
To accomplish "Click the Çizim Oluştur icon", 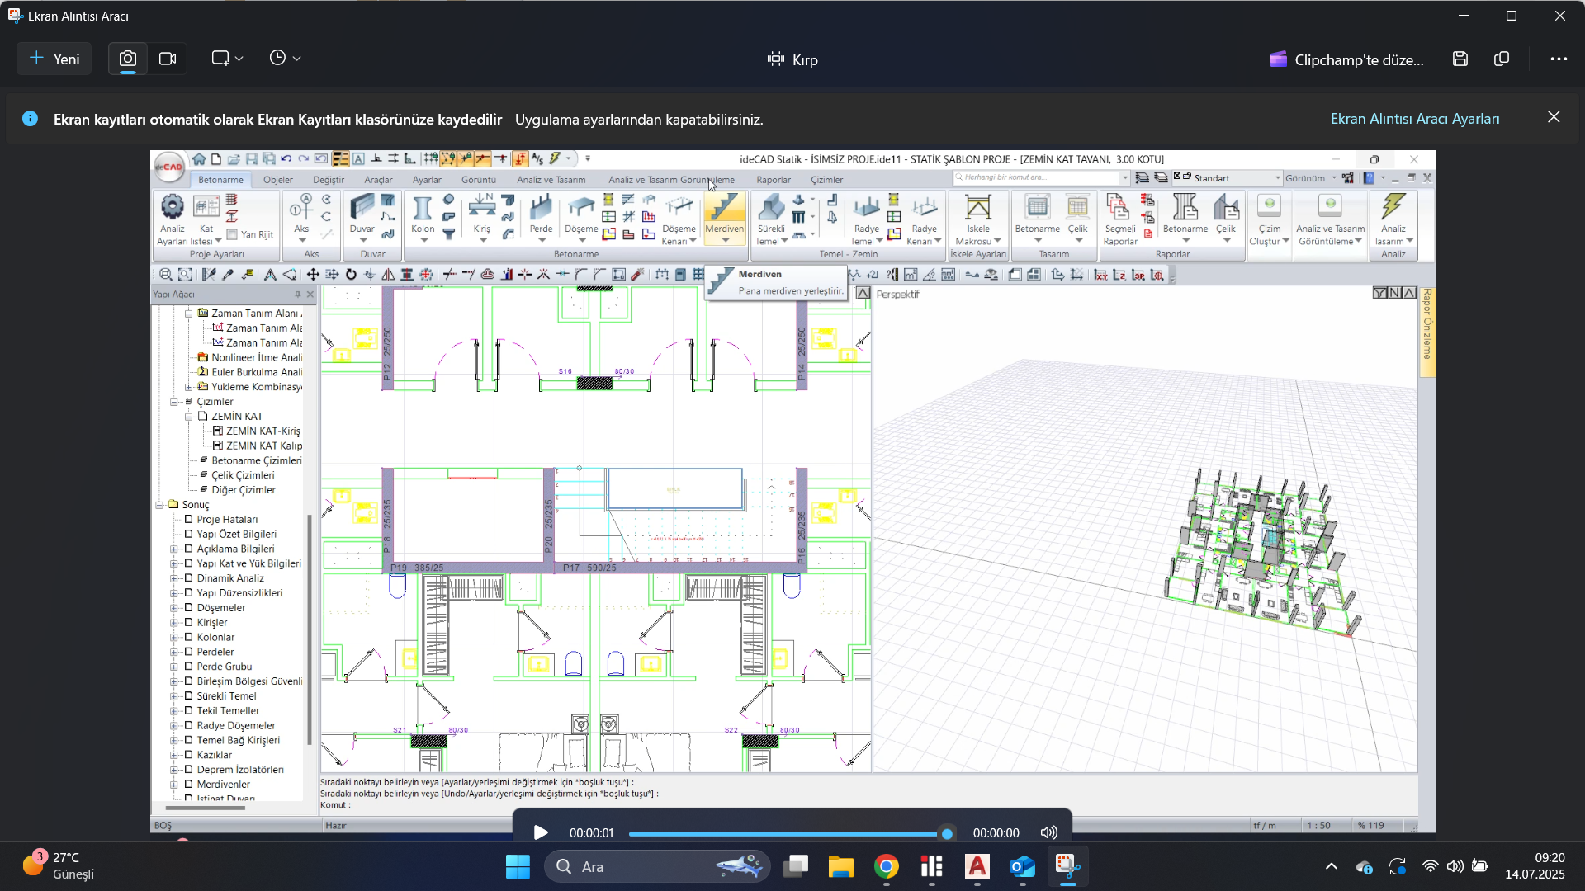I will (1269, 206).
